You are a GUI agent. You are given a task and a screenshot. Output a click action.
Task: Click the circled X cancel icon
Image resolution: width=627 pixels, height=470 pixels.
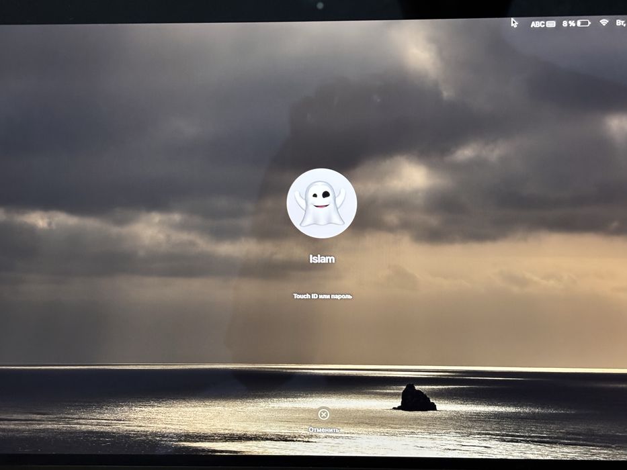[x=323, y=414]
